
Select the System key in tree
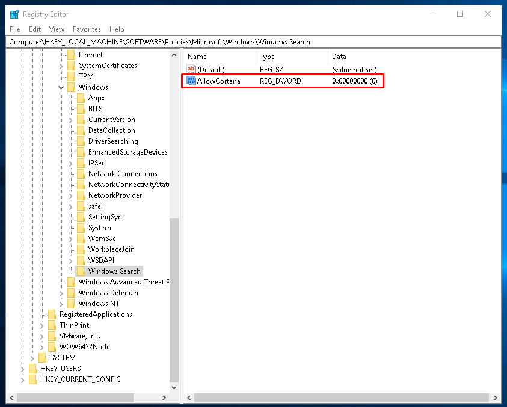coord(100,228)
